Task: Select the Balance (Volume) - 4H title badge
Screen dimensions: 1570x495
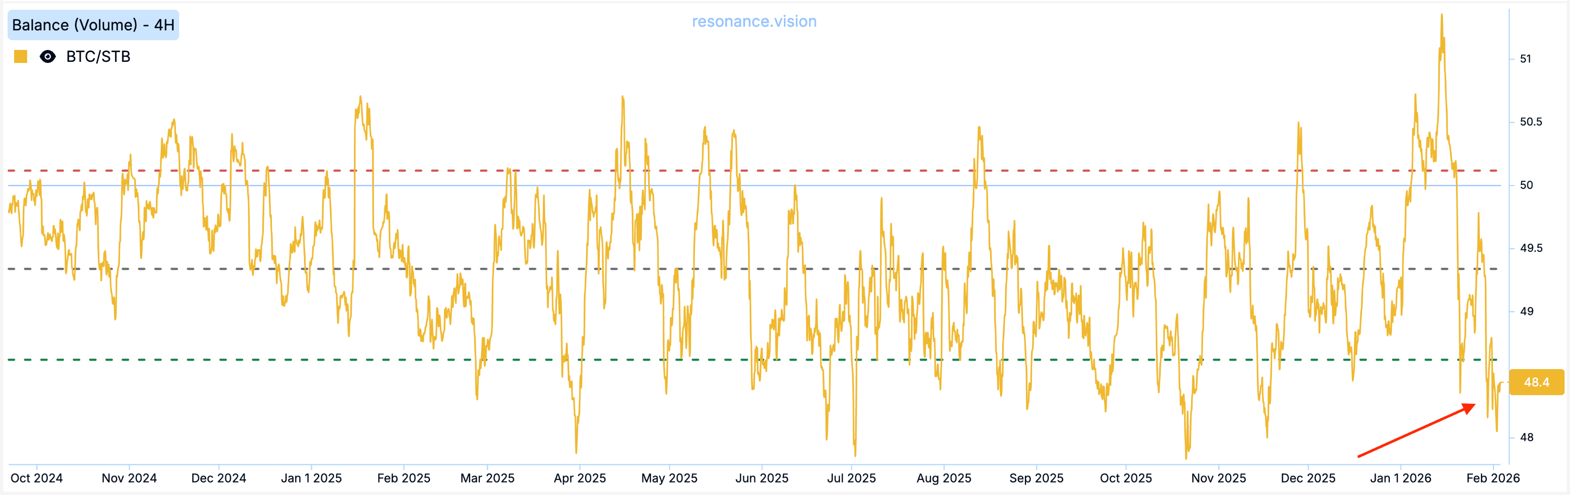Action: (93, 25)
